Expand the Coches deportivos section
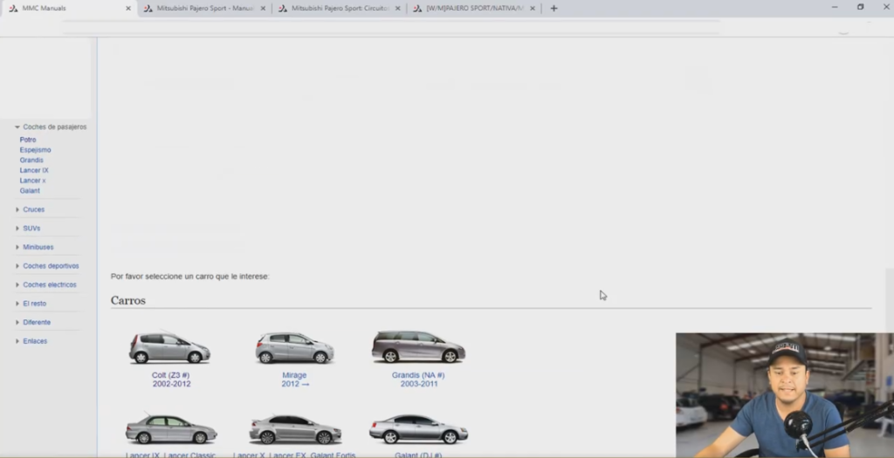This screenshot has height=458, width=894. (17, 266)
